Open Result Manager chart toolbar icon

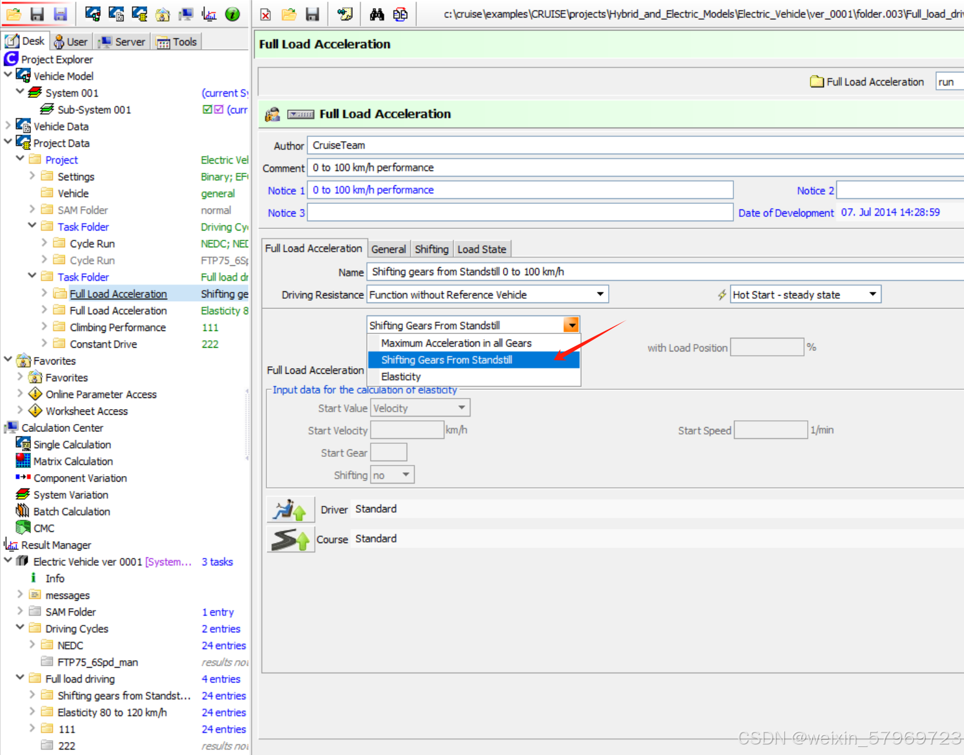[209, 14]
